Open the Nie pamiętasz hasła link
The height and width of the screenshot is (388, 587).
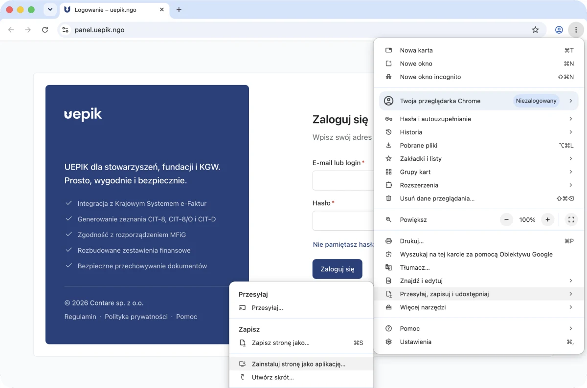343,244
